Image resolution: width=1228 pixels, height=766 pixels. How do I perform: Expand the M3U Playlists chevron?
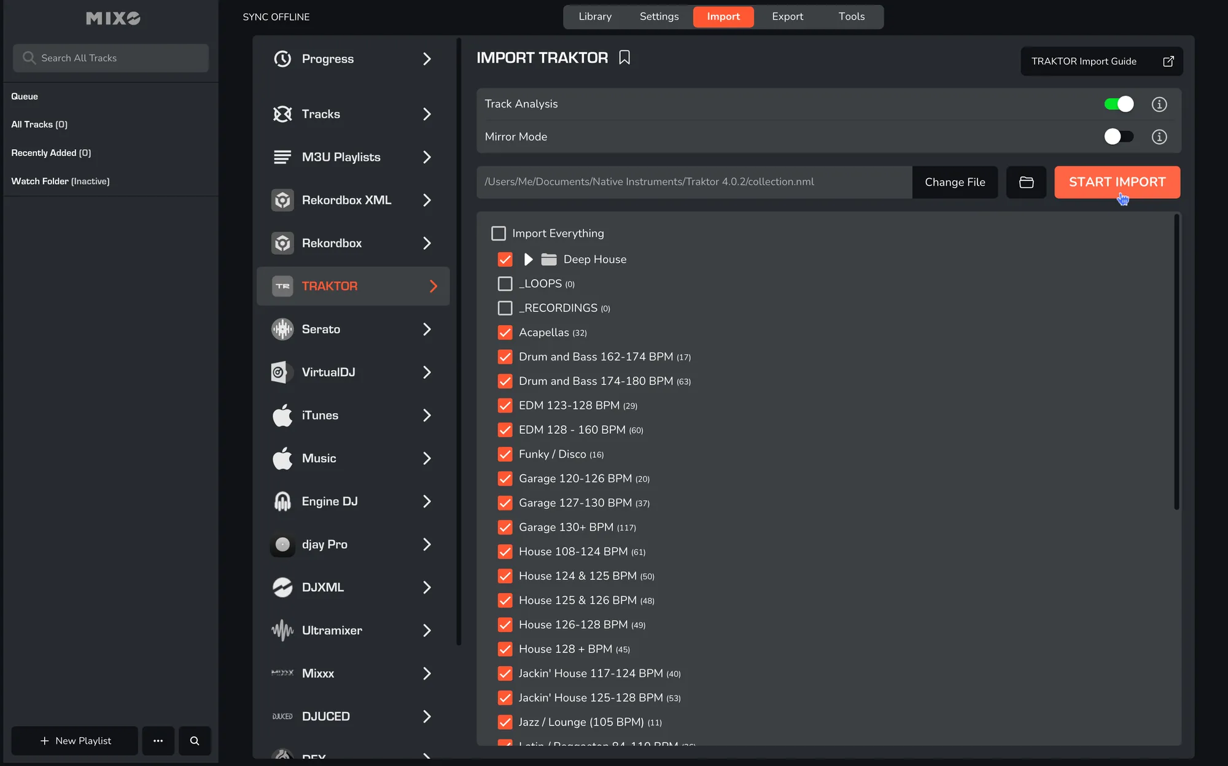click(427, 157)
